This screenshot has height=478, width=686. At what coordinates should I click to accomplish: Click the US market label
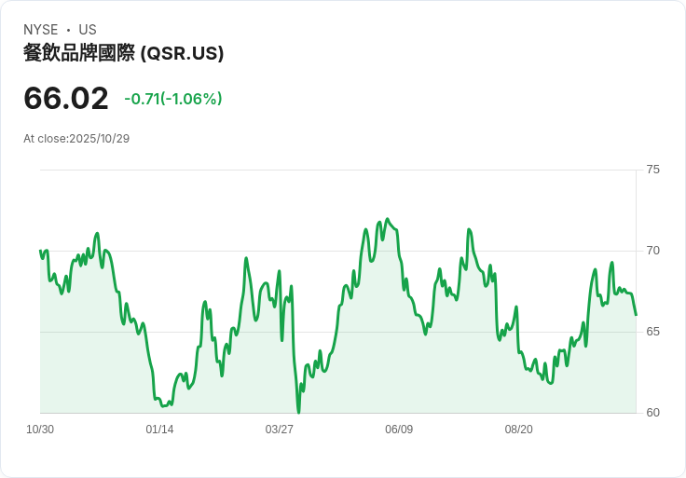pos(88,30)
